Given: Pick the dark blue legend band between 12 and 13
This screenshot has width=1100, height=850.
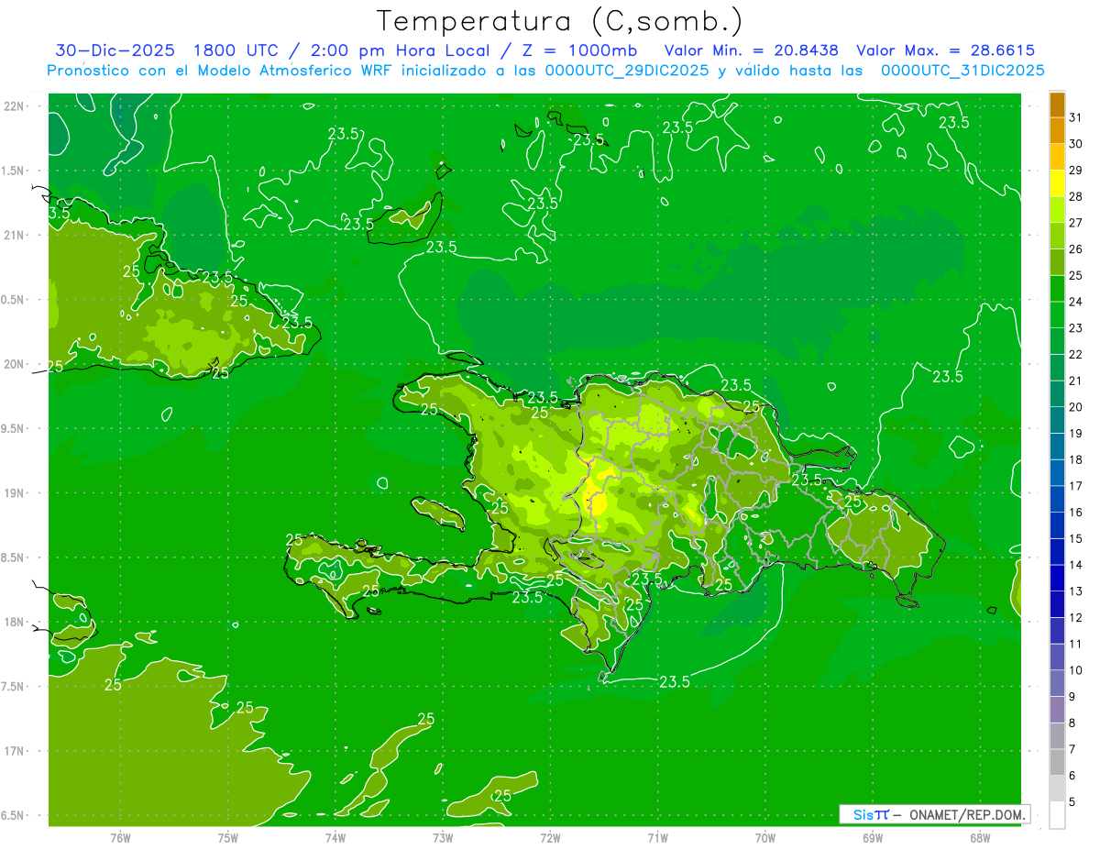Looking at the screenshot, I should (1058, 604).
